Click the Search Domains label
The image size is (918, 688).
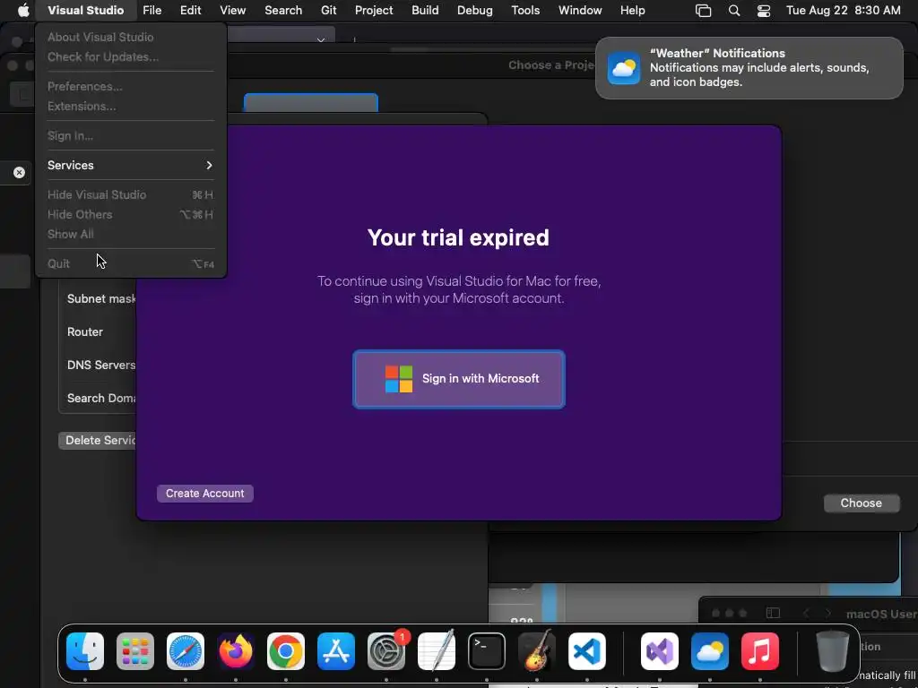tap(101, 398)
